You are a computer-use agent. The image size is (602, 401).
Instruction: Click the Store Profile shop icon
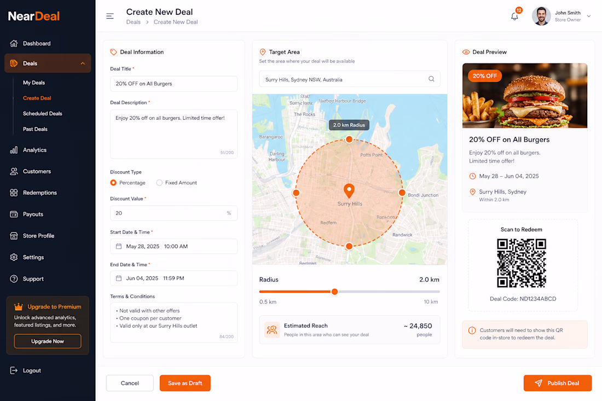click(14, 236)
